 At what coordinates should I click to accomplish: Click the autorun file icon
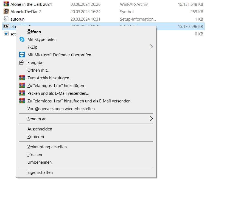[x=6, y=19]
